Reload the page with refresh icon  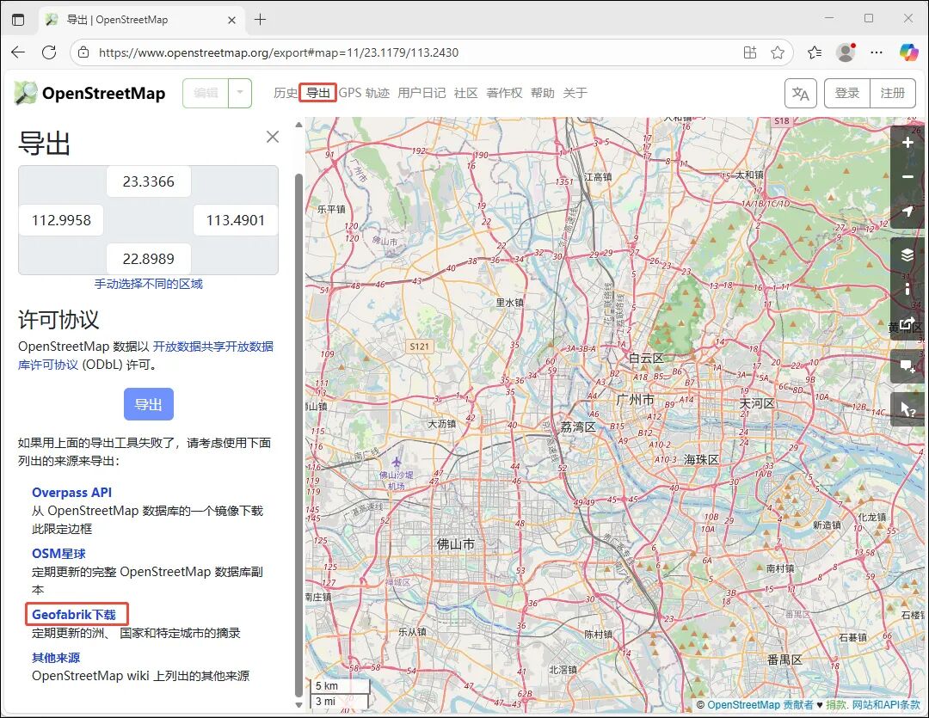coord(49,52)
